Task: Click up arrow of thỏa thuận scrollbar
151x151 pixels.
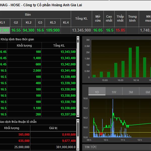Action: 78,120
